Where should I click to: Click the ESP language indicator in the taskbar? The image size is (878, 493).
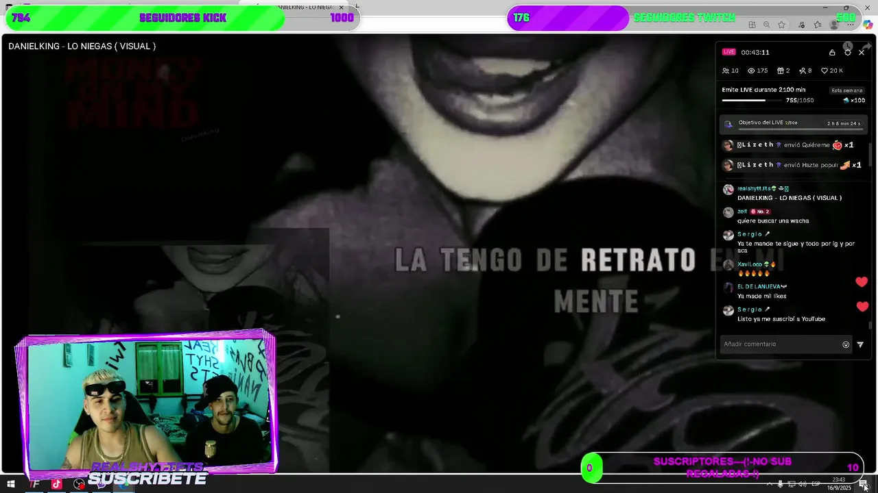pos(816,484)
